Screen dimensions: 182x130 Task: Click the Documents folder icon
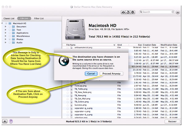coord(14,27)
